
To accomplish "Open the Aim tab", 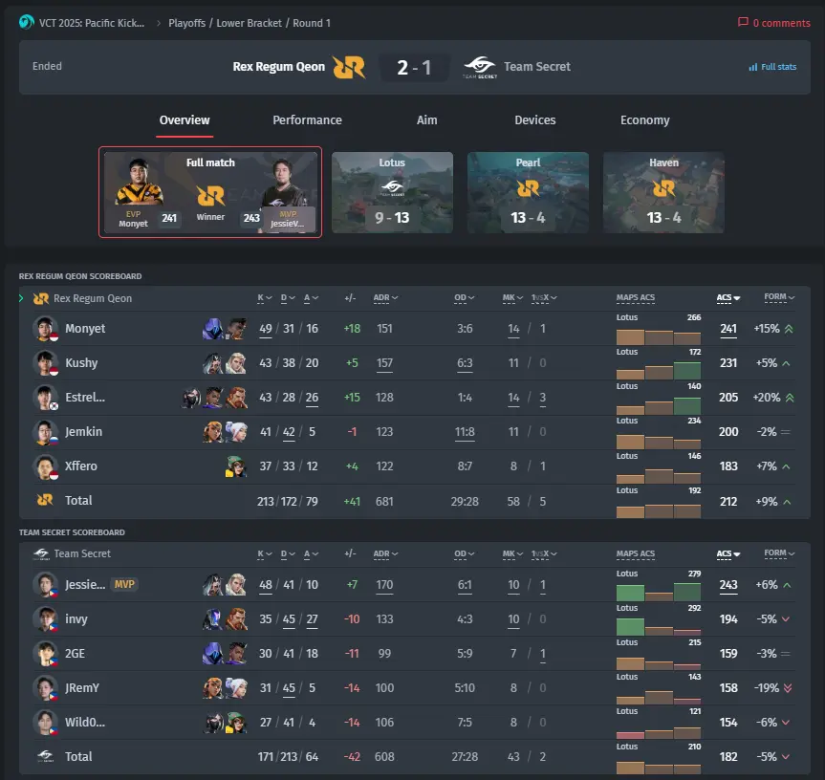I will coord(426,120).
